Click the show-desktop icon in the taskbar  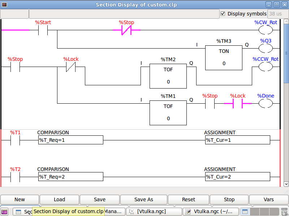[4, 212]
